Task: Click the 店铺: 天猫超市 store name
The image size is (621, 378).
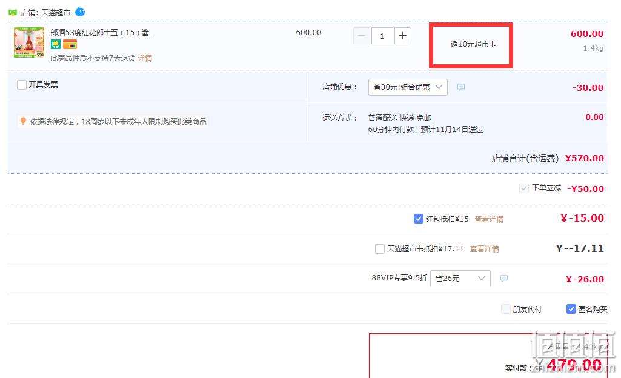Action: point(45,13)
